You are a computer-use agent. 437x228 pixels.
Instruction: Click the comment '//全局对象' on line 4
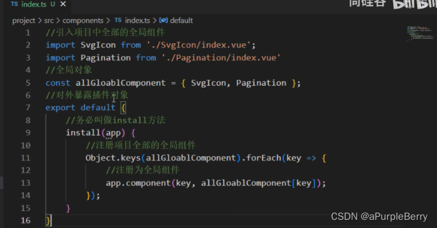[69, 70]
